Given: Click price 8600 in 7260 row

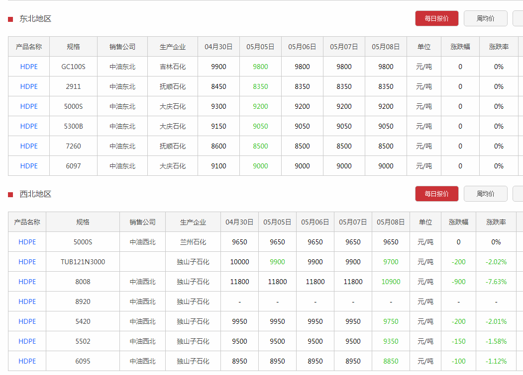Looking at the screenshot, I should (219, 146).
